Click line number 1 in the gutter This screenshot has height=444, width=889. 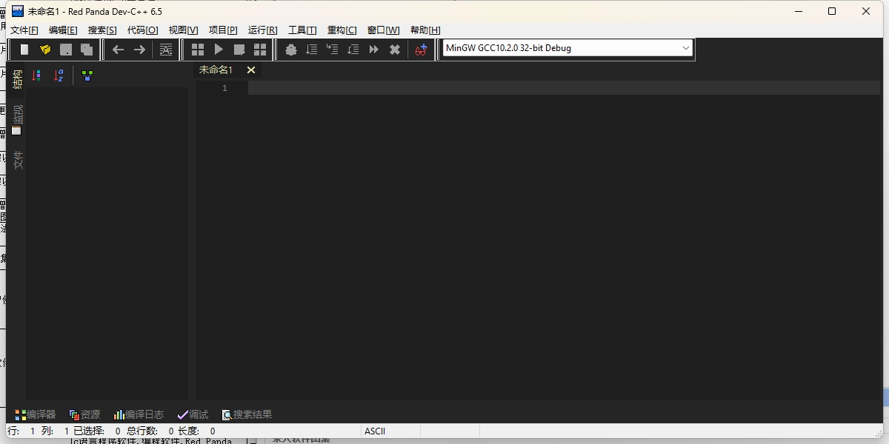click(224, 88)
